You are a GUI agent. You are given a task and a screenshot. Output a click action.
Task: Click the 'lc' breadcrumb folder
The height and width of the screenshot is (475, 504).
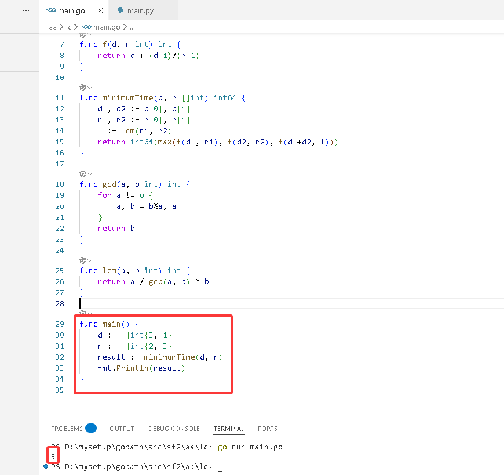[69, 27]
